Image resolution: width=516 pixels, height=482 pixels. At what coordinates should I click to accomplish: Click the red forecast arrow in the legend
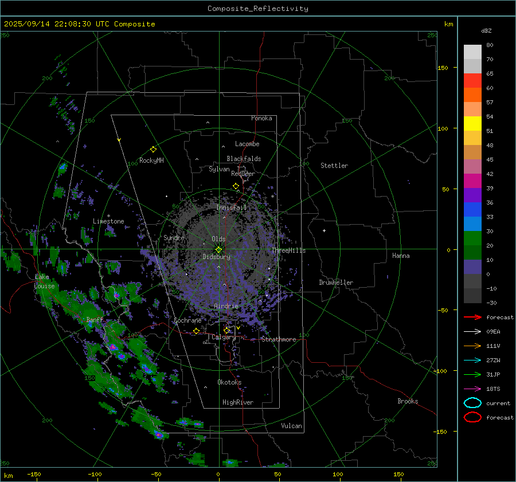coord(472,317)
